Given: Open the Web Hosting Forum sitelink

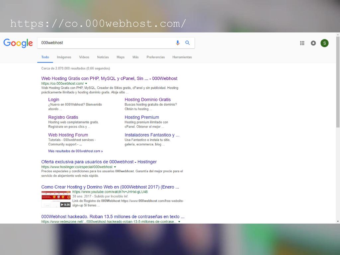Looking at the screenshot, I should 68,135.
